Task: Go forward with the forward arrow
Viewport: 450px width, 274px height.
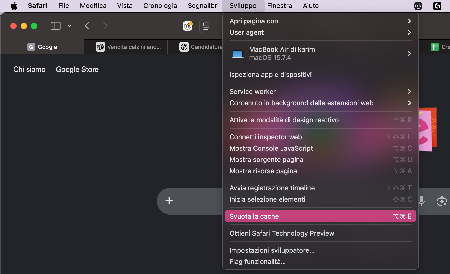Action: [x=105, y=26]
